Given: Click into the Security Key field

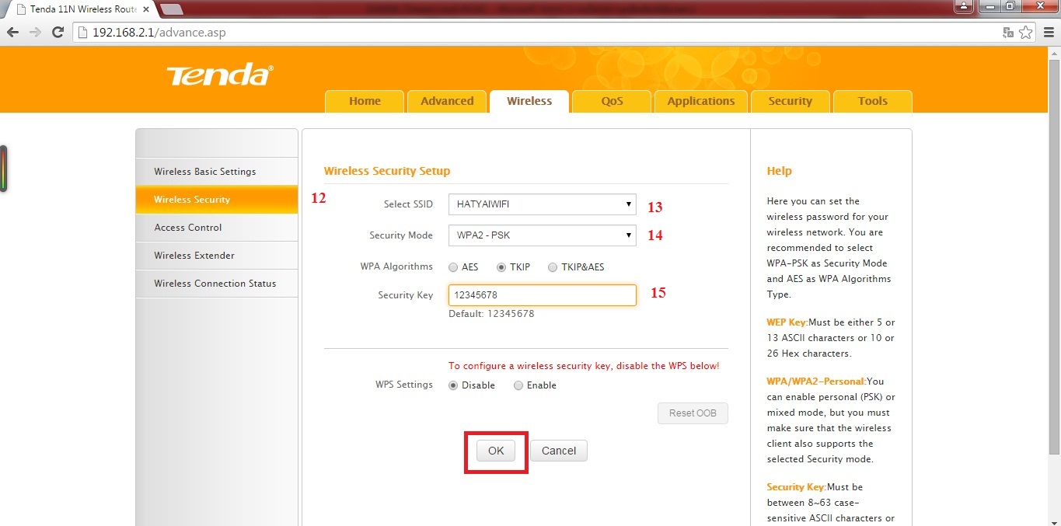Looking at the screenshot, I should click(x=543, y=295).
